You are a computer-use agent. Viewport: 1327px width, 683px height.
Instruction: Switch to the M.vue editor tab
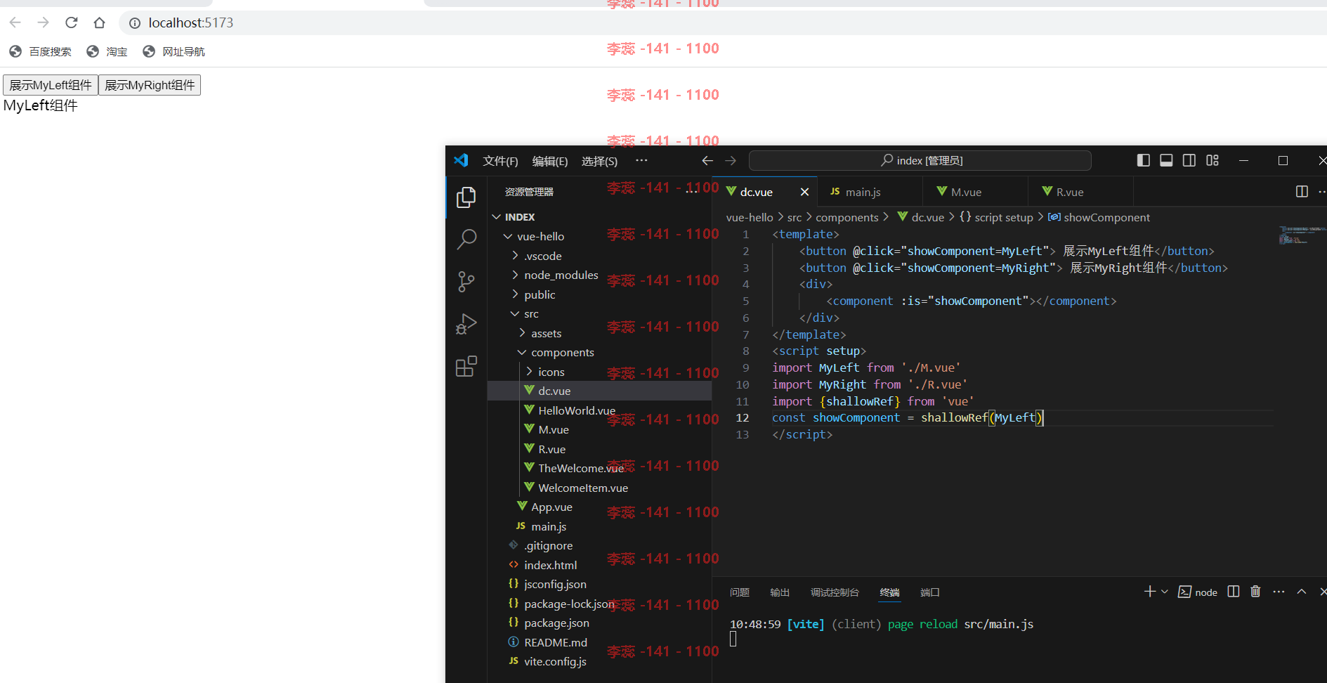[x=975, y=192]
